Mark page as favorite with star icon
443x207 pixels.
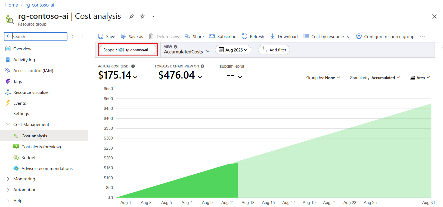142,17
